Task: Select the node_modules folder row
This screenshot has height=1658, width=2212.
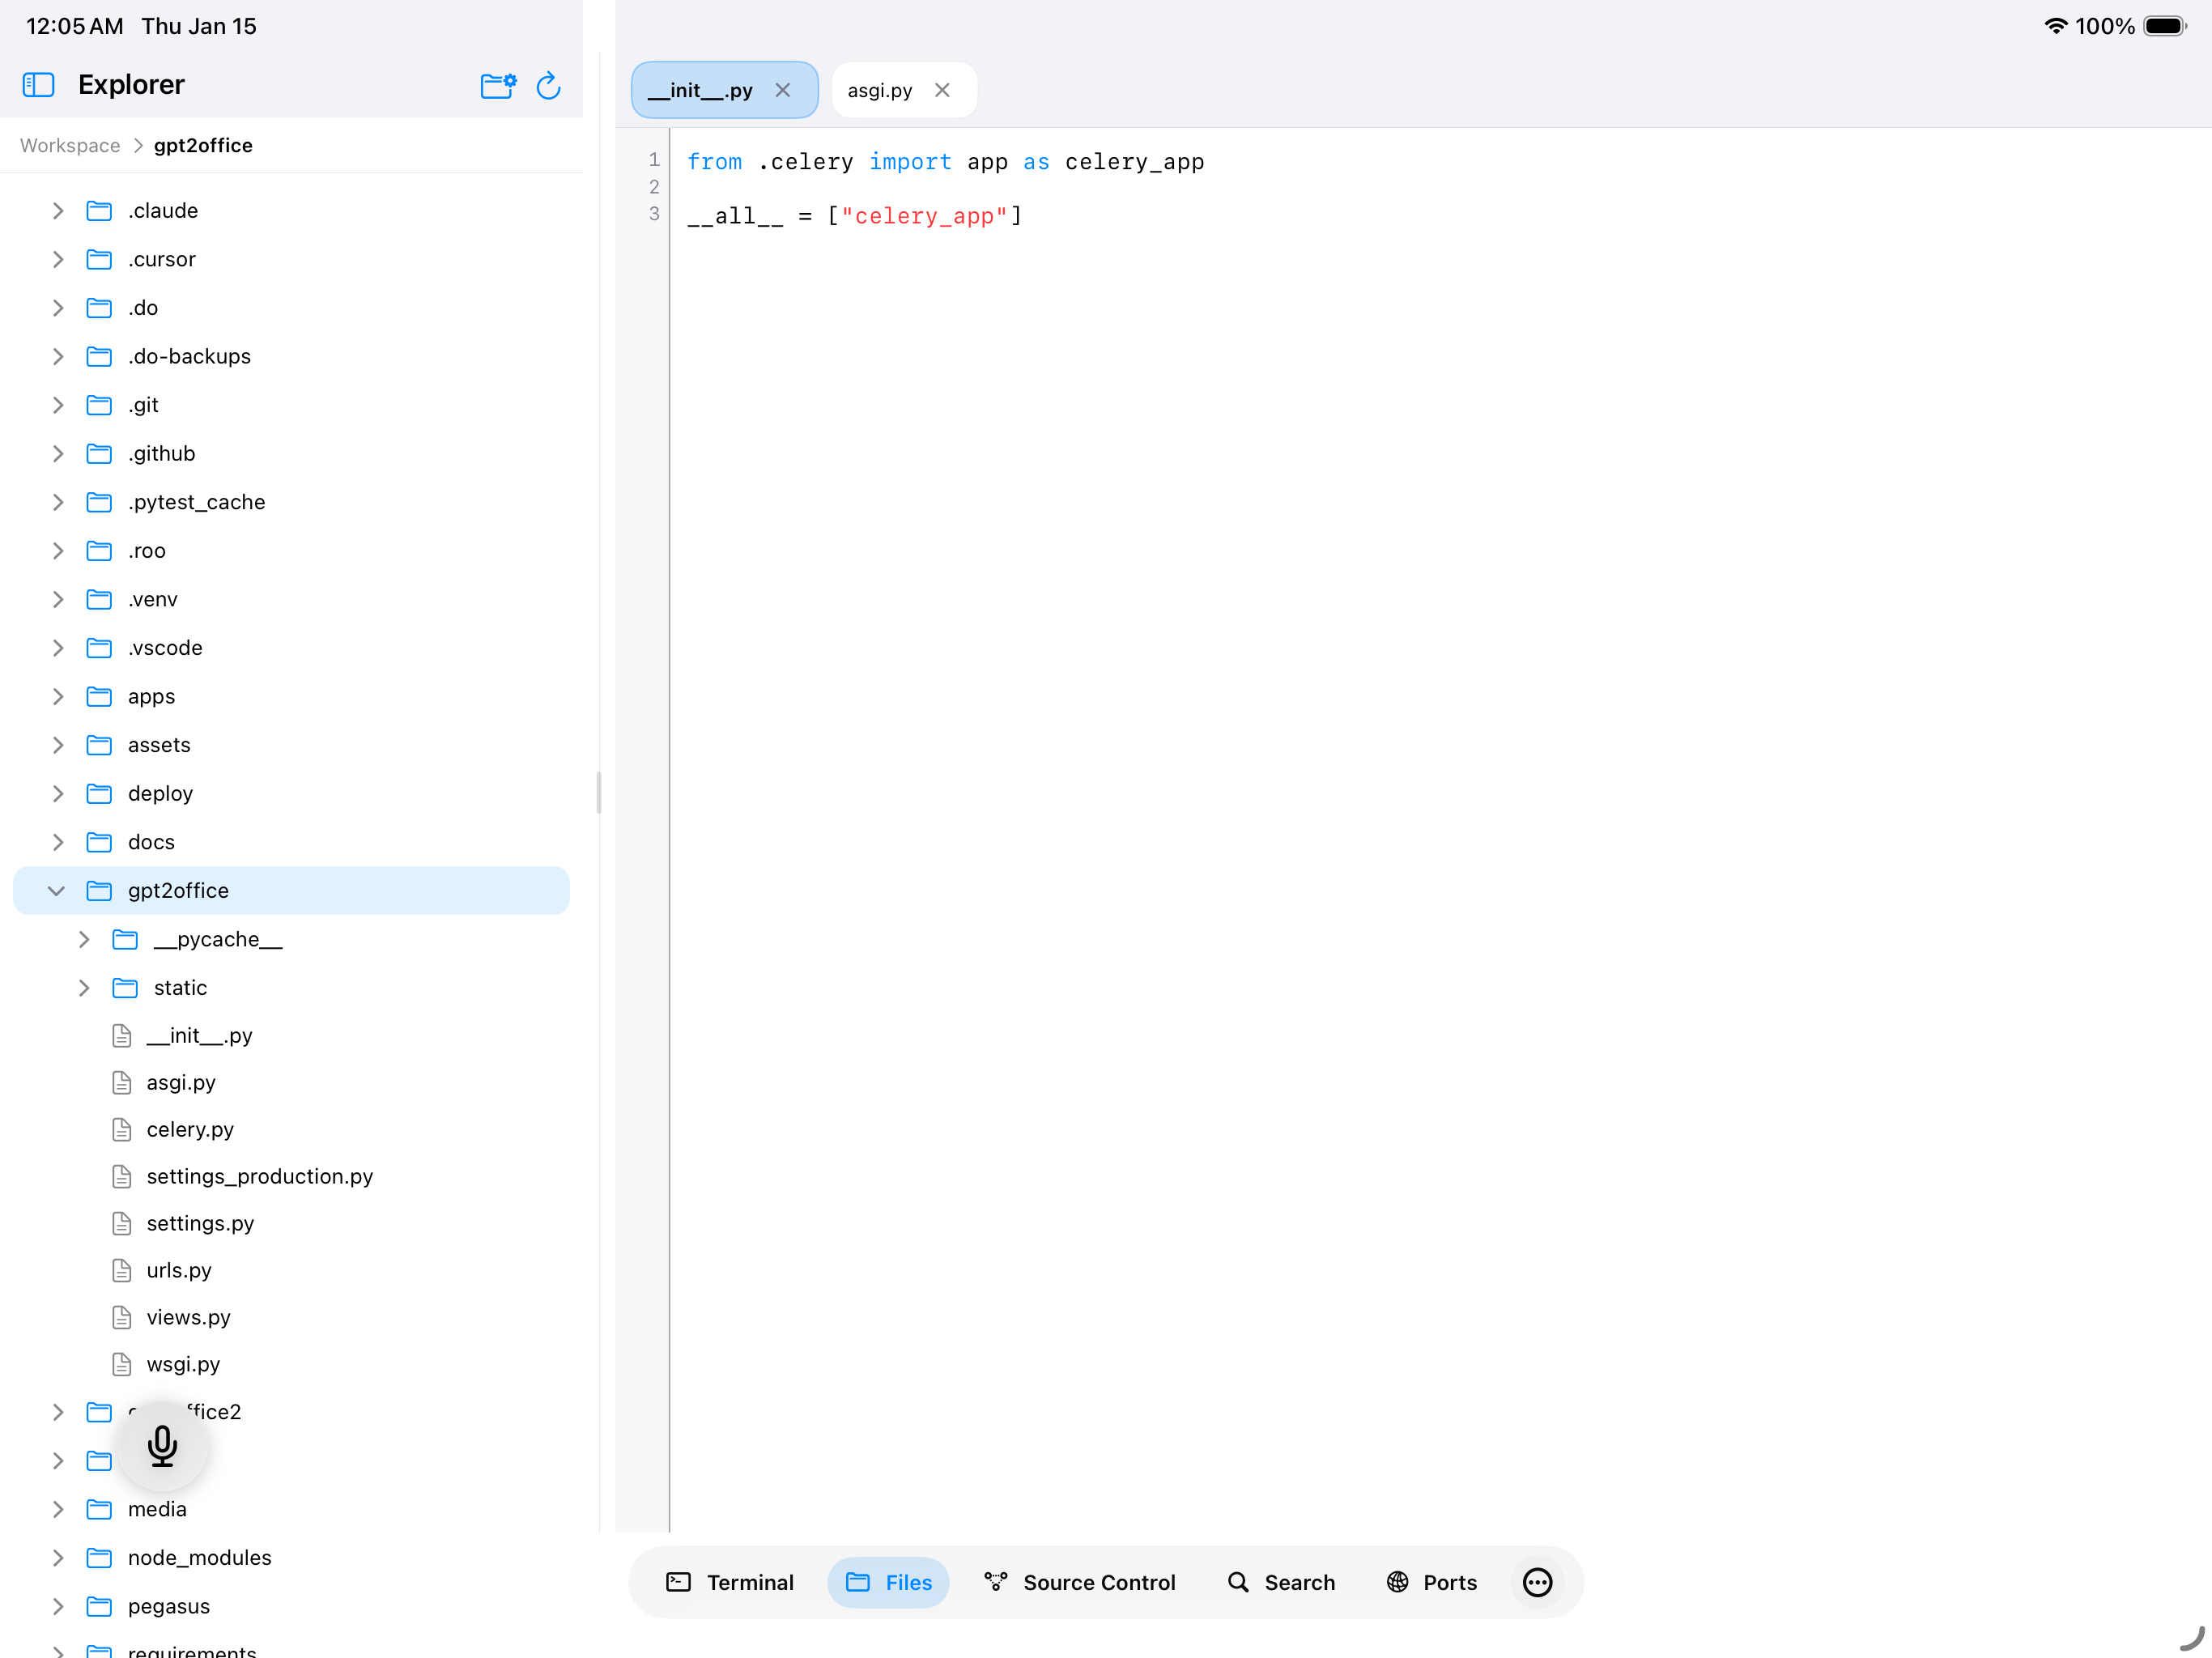Action: pos(290,1557)
